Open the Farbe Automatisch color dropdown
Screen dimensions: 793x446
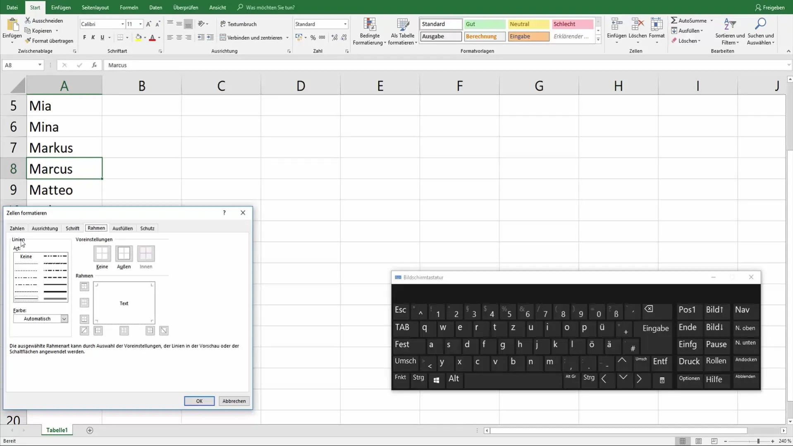[64, 319]
